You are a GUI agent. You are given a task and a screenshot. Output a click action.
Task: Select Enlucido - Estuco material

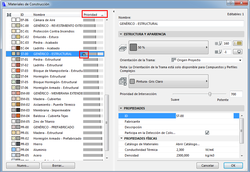(55, 37)
